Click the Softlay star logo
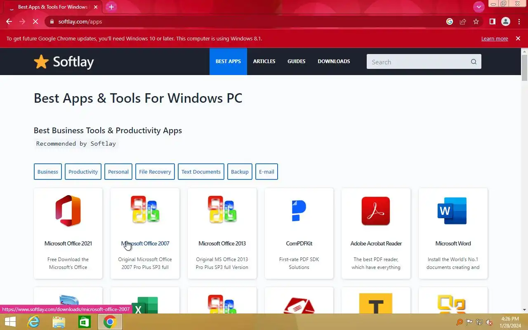Image resolution: width=528 pixels, height=330 pixels. pos(41,62)
